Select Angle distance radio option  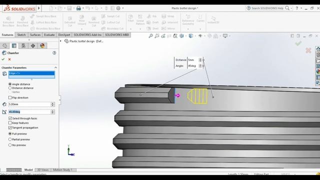10,84
